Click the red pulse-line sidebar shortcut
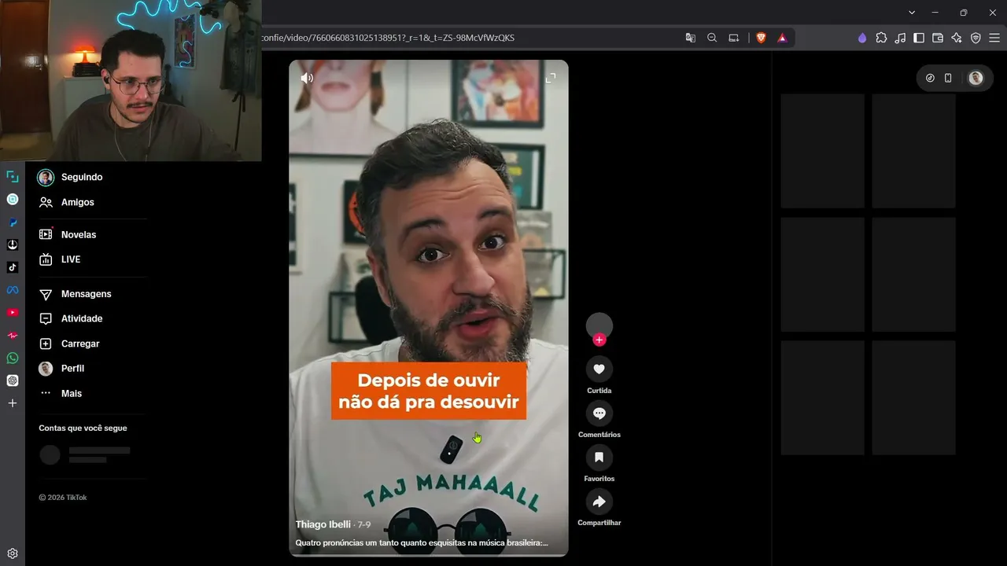Viewport: 1007px width, 566px height. [x=13, y=336]
